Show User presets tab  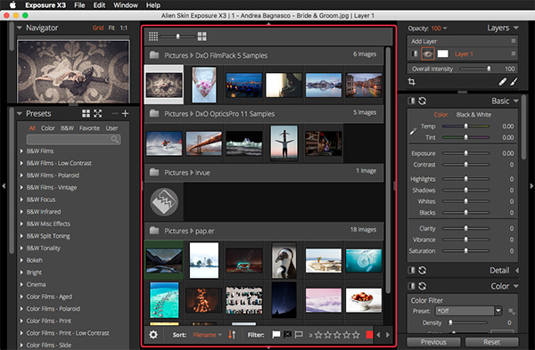click(x=111, y=128)
